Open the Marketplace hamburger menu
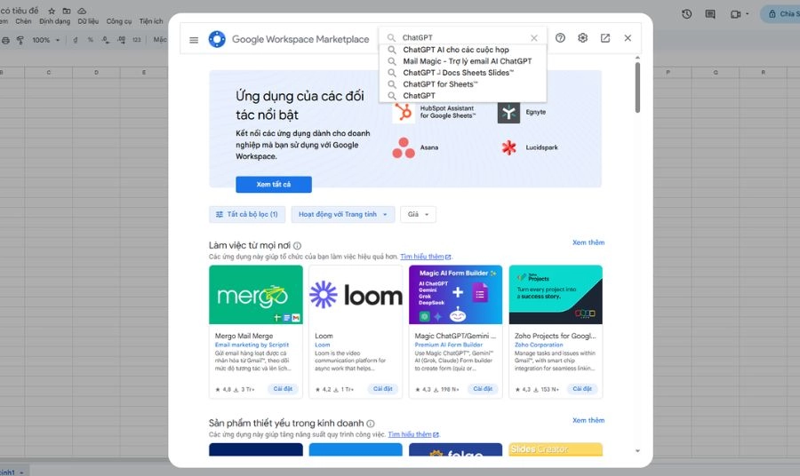The image size is (800, 476). 194,40
